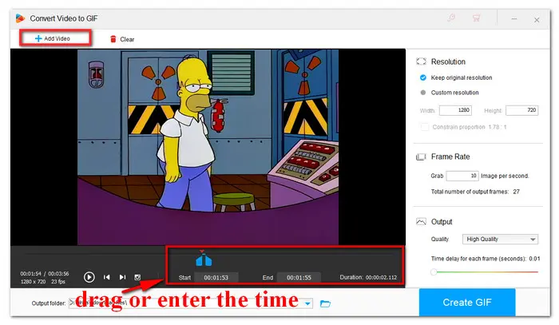Click the Width input field
The height and width of the screenshot is (325, 559).
pos(455,110)
